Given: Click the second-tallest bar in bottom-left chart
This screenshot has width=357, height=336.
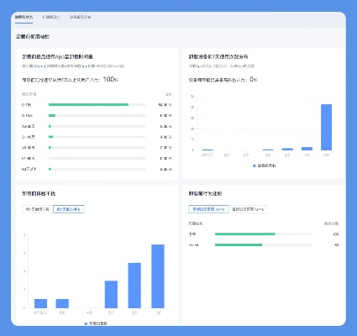Looking at the screenshot, I should click(134, 286).
